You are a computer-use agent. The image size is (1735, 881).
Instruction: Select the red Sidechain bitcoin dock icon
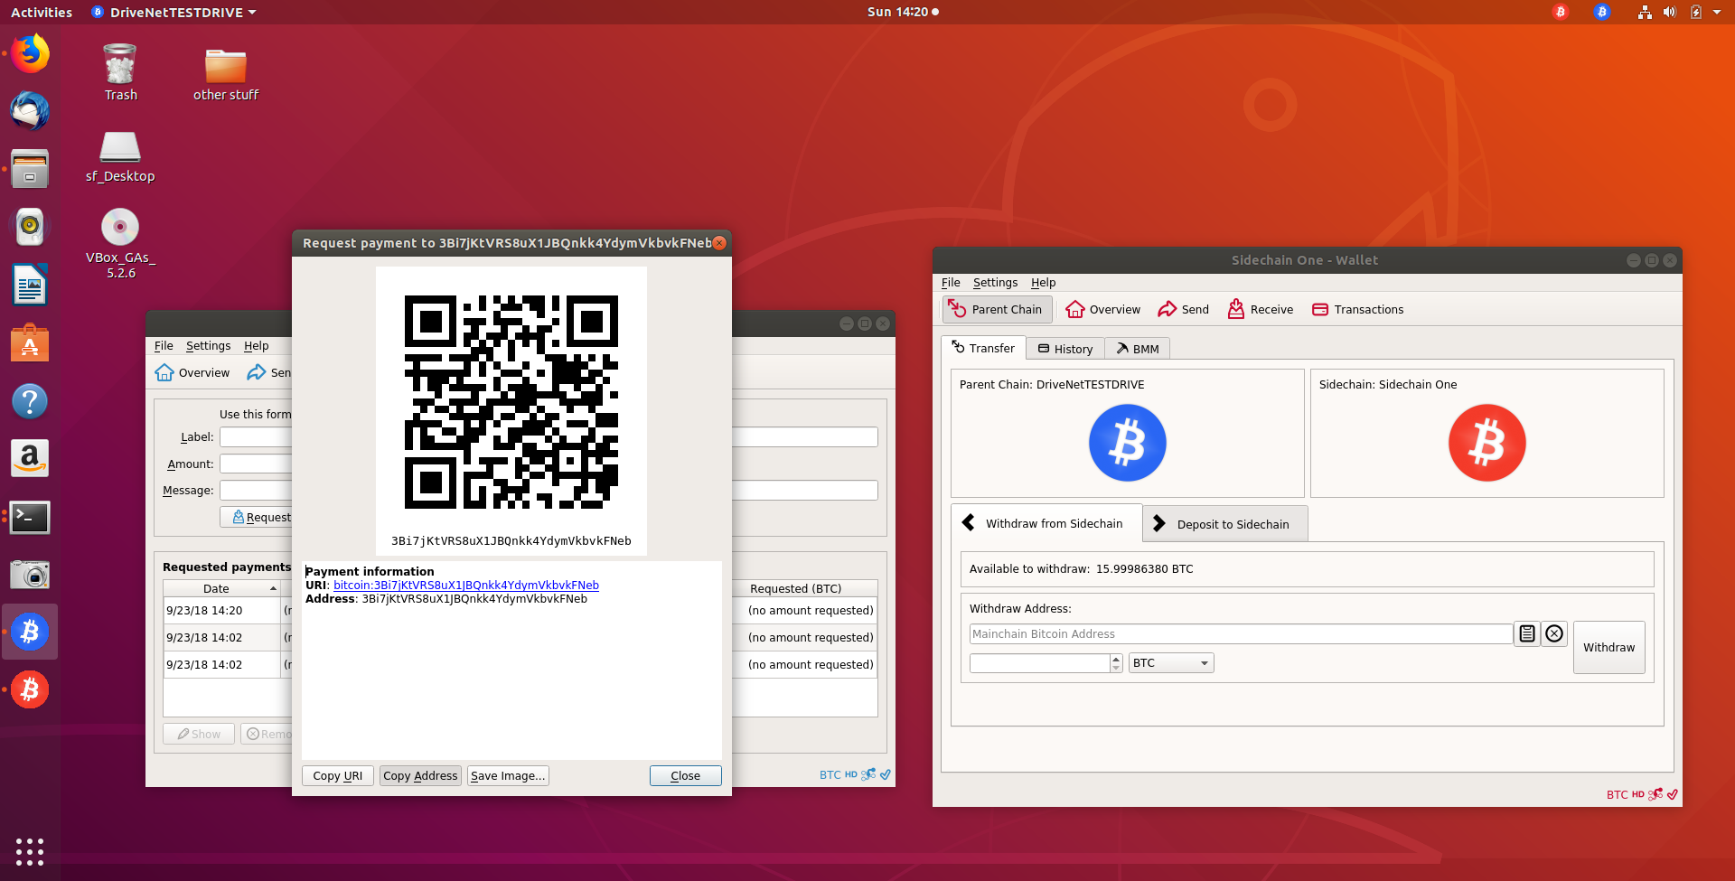[30, 689]
